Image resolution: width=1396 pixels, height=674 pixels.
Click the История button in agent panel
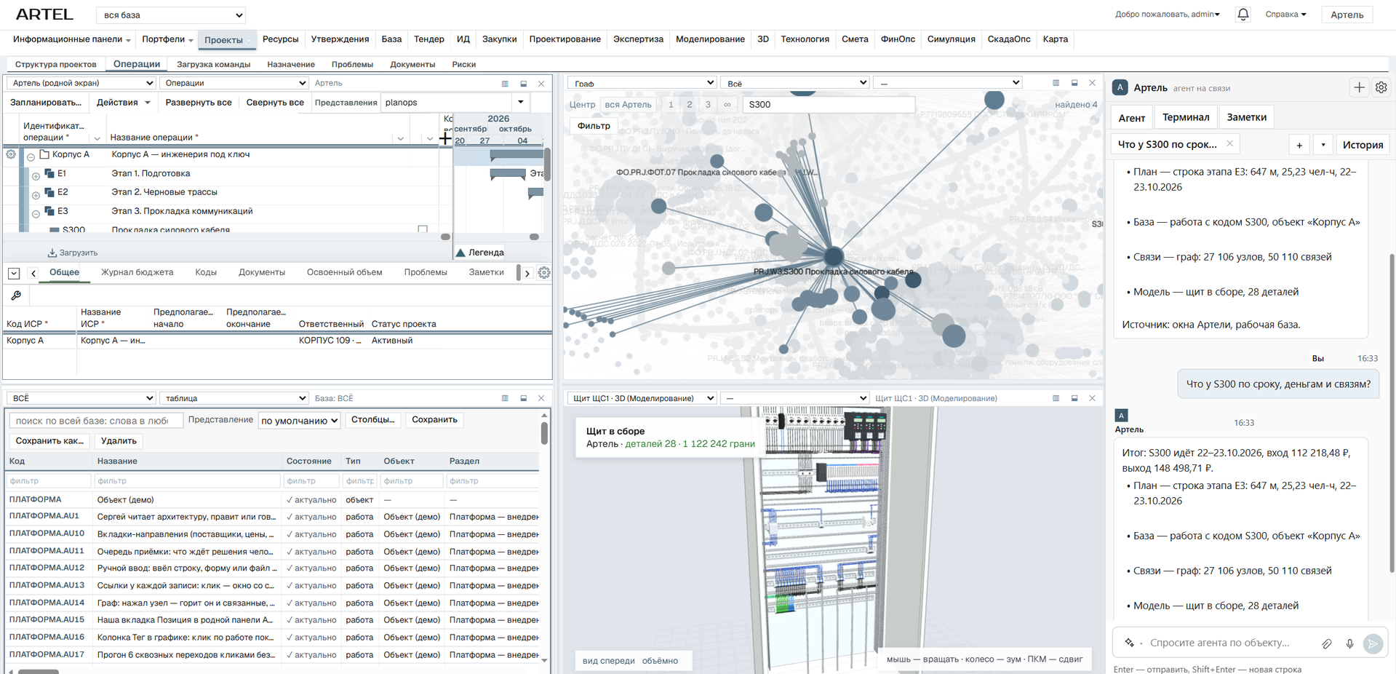tap(1363, 144)
